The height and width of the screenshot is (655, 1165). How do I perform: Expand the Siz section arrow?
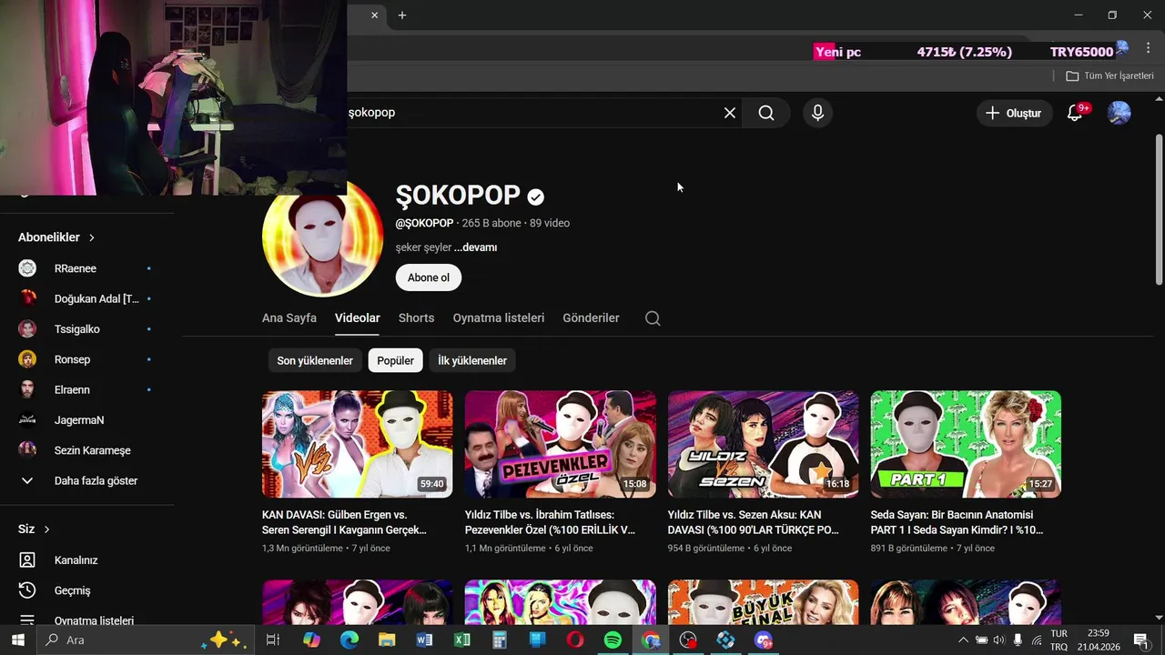tap(47, 529)
